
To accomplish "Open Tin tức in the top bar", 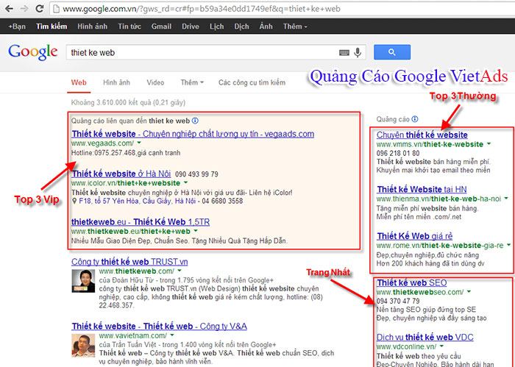I will coord(129,26).
